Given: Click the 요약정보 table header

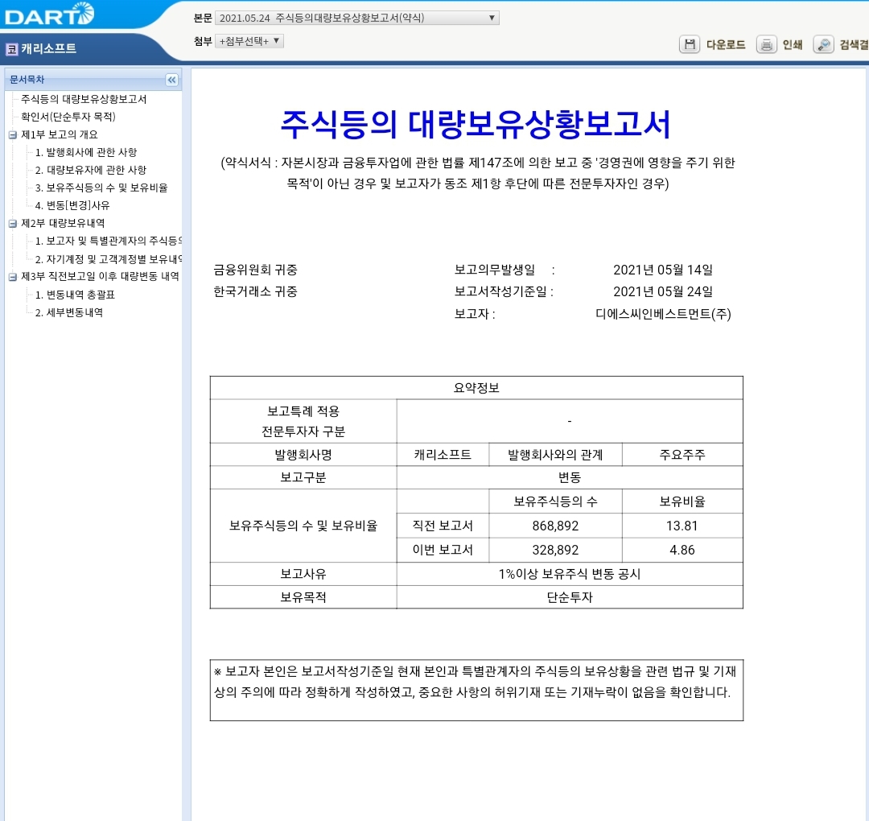Looking at the screenshot, I should pyautogui.click(x=476, y=388).
